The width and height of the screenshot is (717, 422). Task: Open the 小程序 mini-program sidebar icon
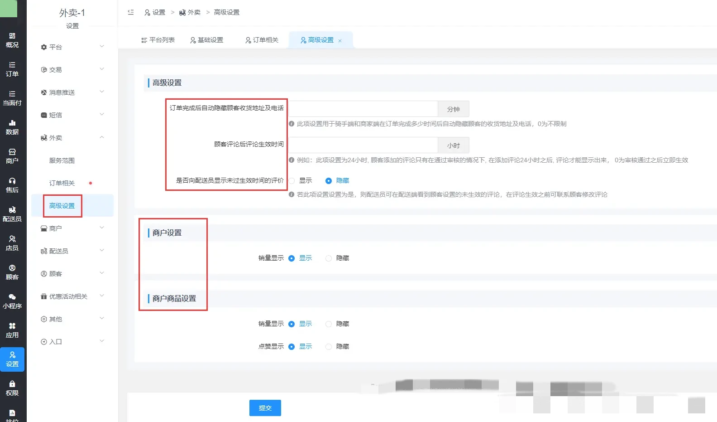(x=12, y=301)
